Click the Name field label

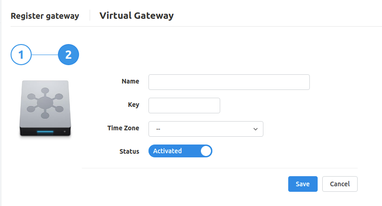click(131, 81)
